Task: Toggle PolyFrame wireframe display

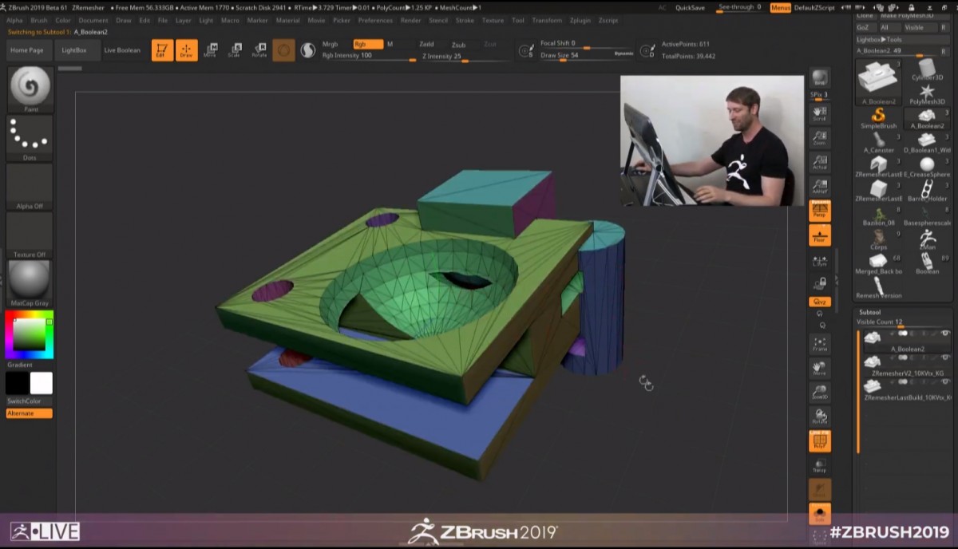Action: click(x=820, y=441)
